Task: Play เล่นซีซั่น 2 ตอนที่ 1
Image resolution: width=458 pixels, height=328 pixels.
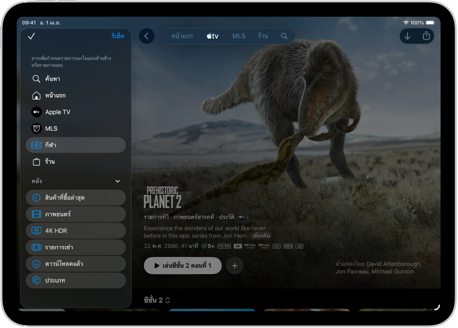Action: pyautogui.click(x=183, y=266)
